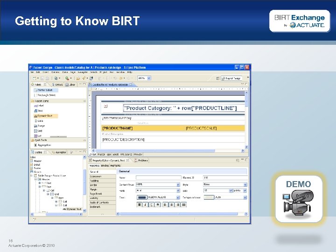Screen dimensions: 336x252
Task: Open the Preview tab of the report editor
Action: tap(138, 154)
